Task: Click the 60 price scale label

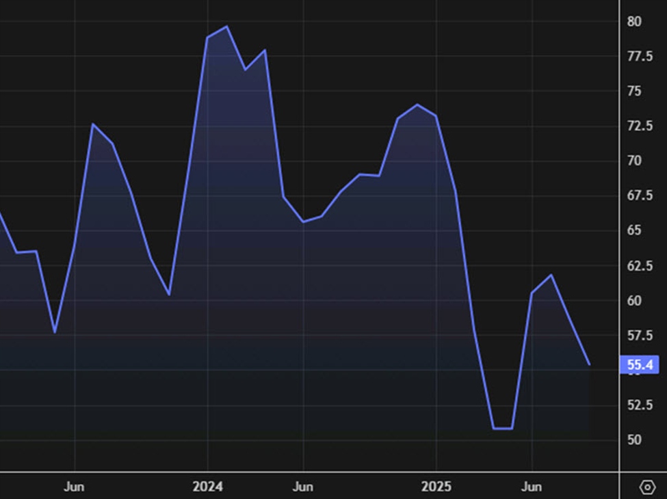Action: pyautogui.click(x=634, y=301)
